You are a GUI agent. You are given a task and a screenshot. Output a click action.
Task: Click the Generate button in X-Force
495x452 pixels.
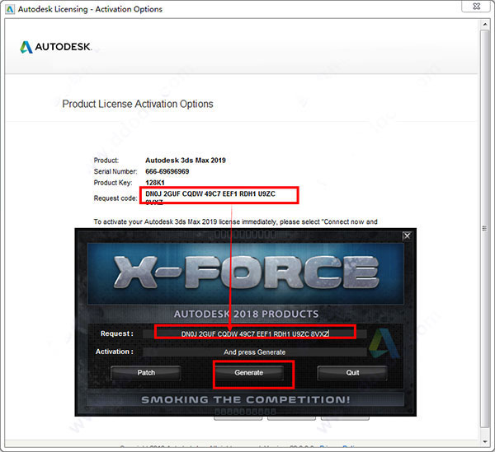tap(249, 373)
